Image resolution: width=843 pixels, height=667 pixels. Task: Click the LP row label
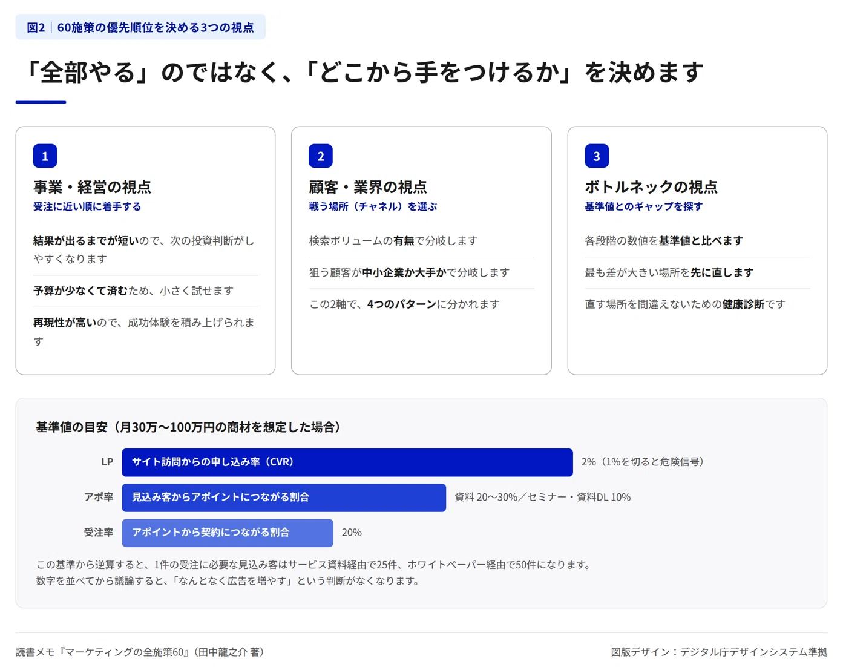click(107, 462)
